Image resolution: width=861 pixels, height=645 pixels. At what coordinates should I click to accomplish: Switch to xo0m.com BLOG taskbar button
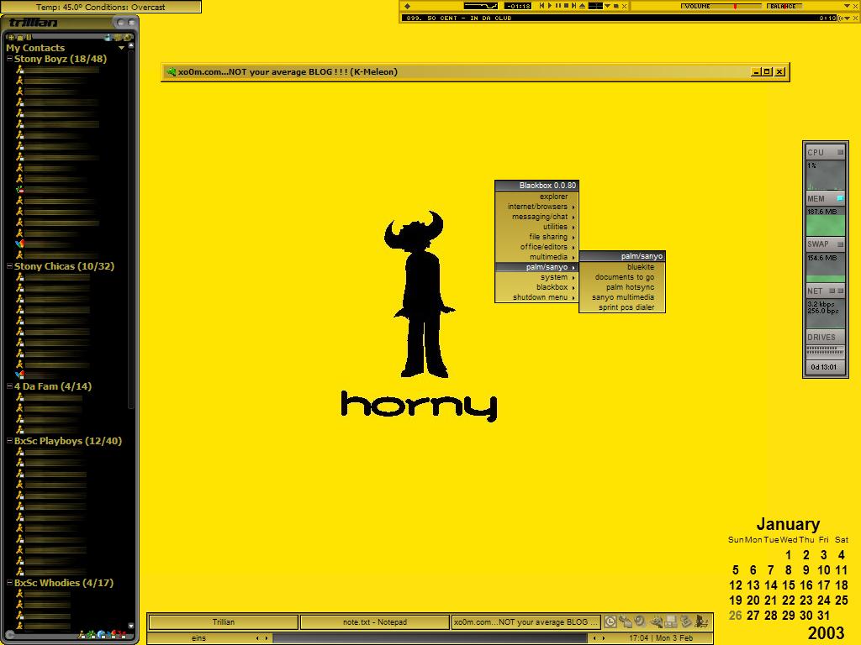(x=526, y=622)
